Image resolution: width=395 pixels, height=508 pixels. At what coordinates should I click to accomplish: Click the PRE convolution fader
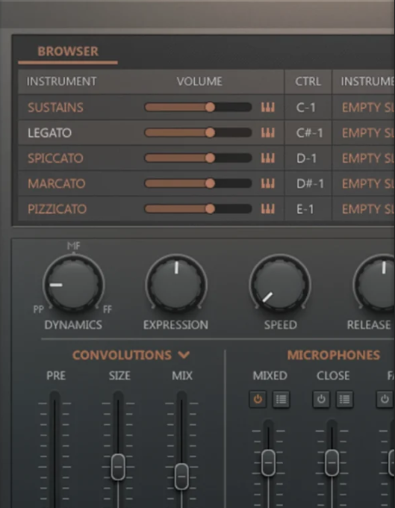(55, 450)
